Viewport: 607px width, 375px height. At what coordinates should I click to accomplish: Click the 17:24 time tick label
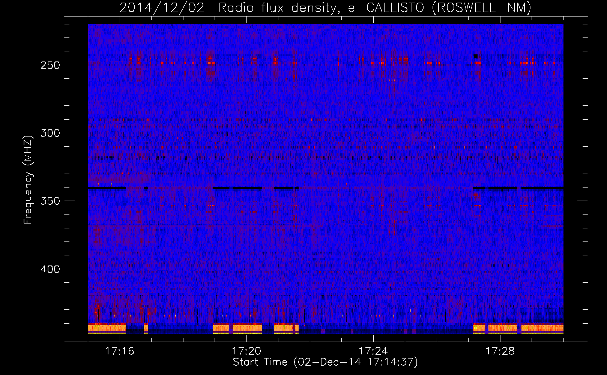(x=373, y=351)
